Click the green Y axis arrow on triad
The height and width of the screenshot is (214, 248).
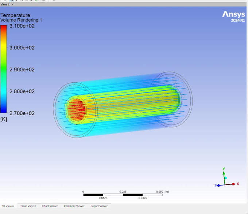[x=224, y=173]
